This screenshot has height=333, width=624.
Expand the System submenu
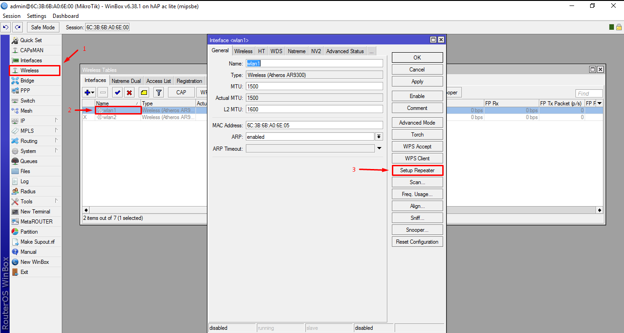pyautogui.click(x=57, y=151)
